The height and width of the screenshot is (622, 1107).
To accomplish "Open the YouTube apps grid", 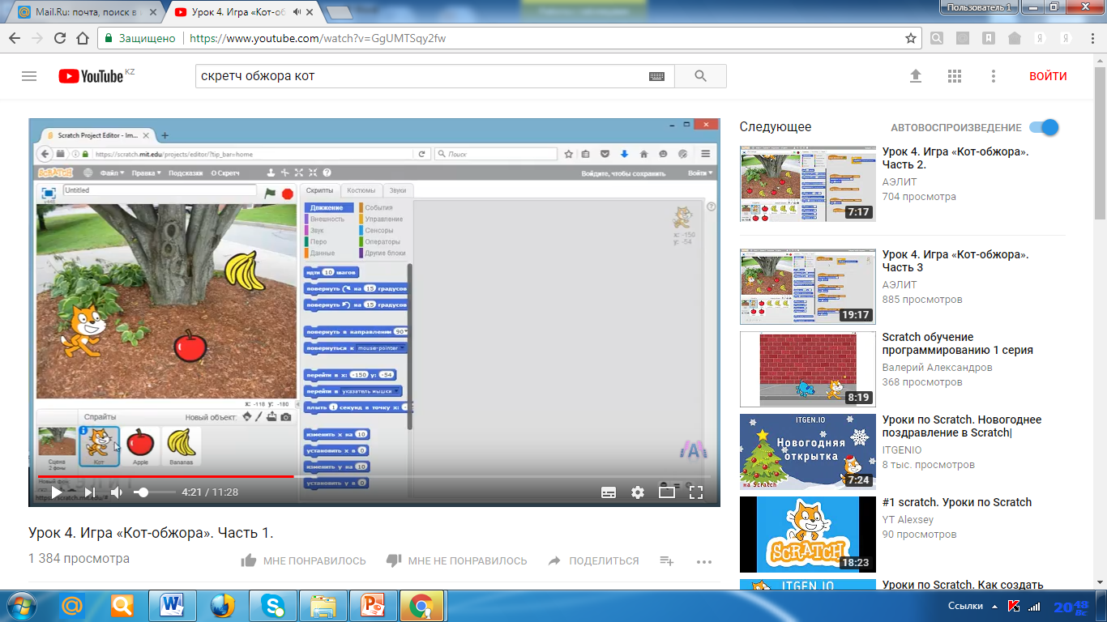I will tap(955, 76).
